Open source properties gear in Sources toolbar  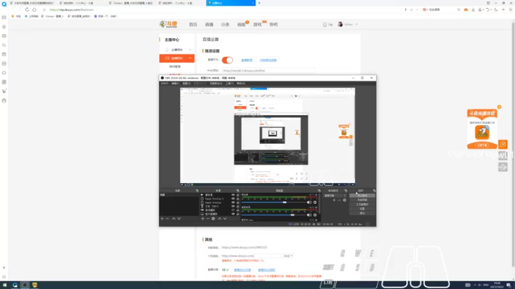click(213, 218)
